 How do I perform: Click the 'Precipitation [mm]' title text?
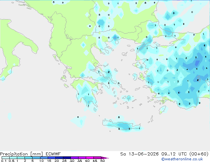point(22,154)
